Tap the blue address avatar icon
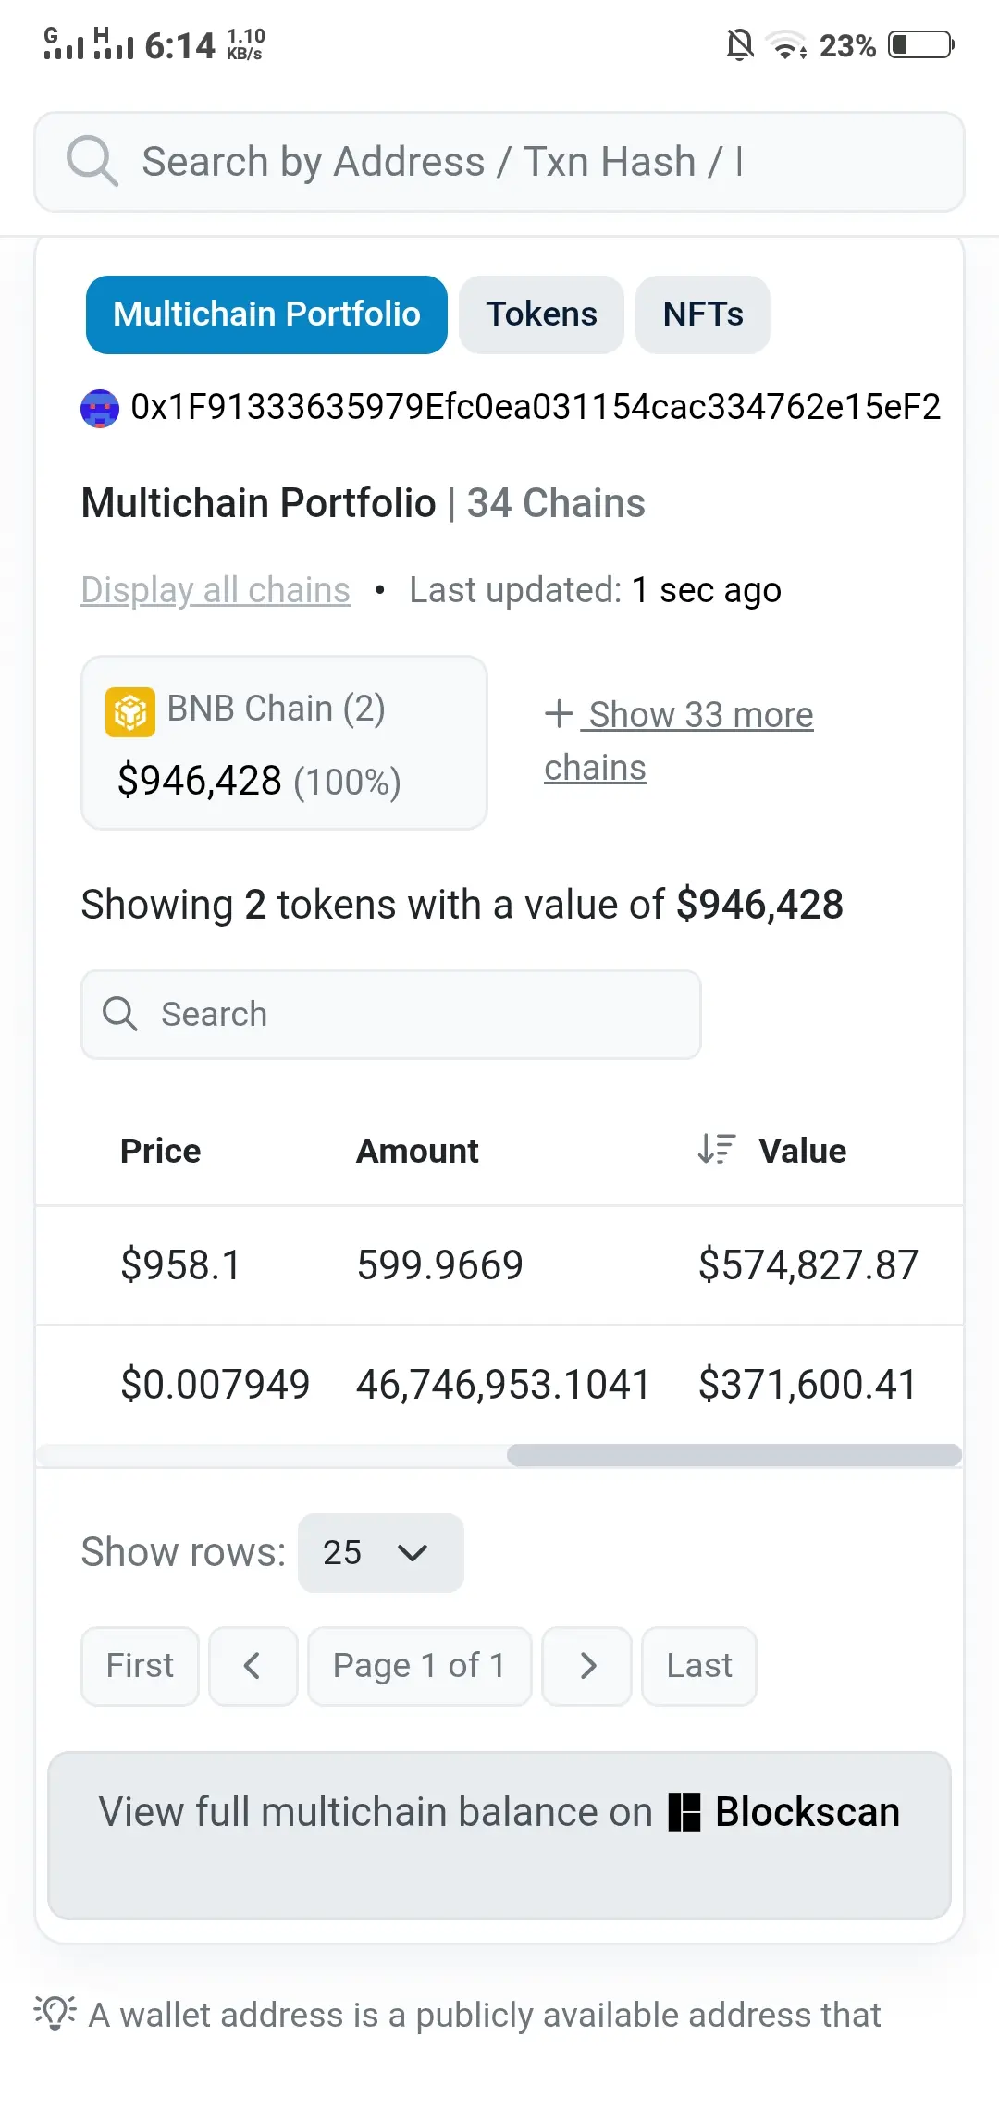This screenshot has width=999, height=2109. coord(100,408)
